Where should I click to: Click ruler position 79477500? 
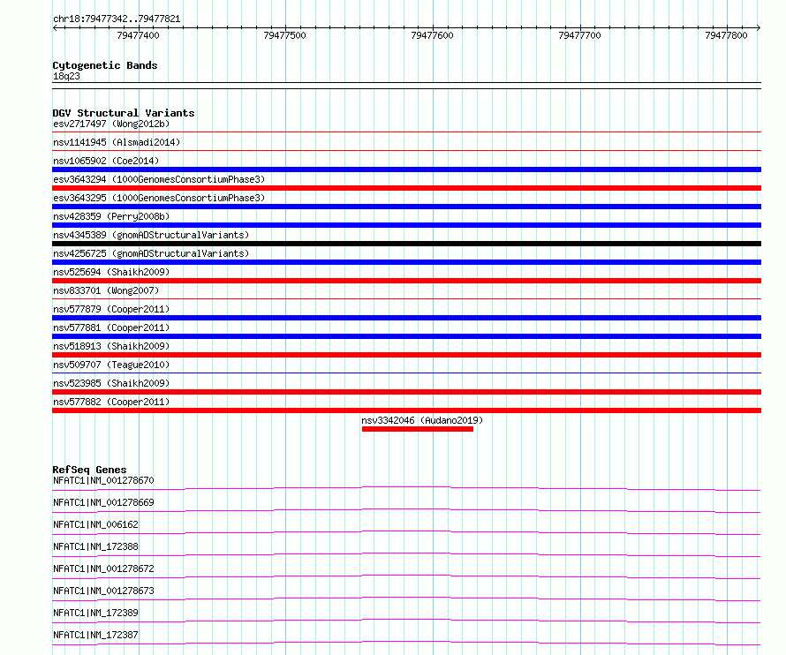pyautogui.click(x=284, y=35)
